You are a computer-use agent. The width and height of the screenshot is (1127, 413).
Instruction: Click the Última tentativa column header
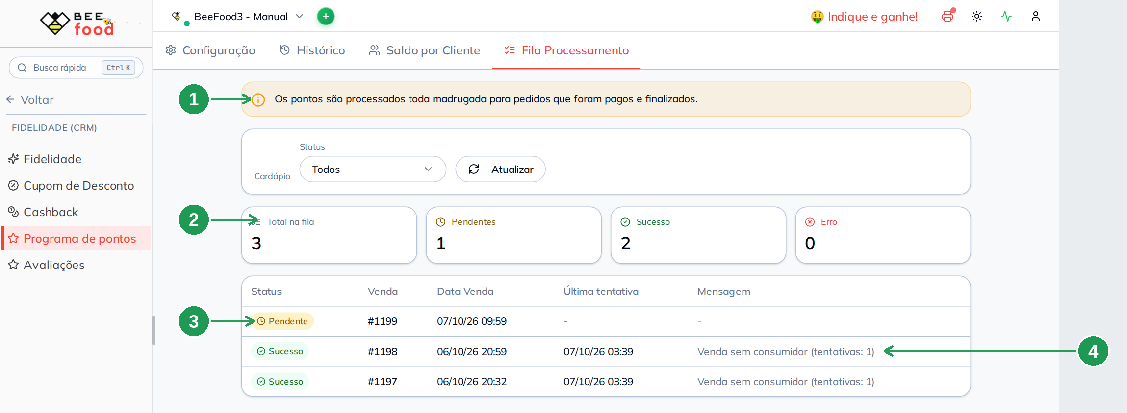[x=601, y=292]
